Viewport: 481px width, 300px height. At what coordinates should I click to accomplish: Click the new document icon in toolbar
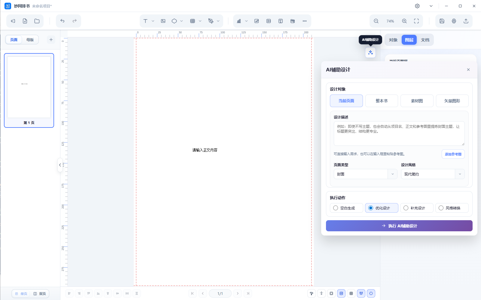(25, 21)
